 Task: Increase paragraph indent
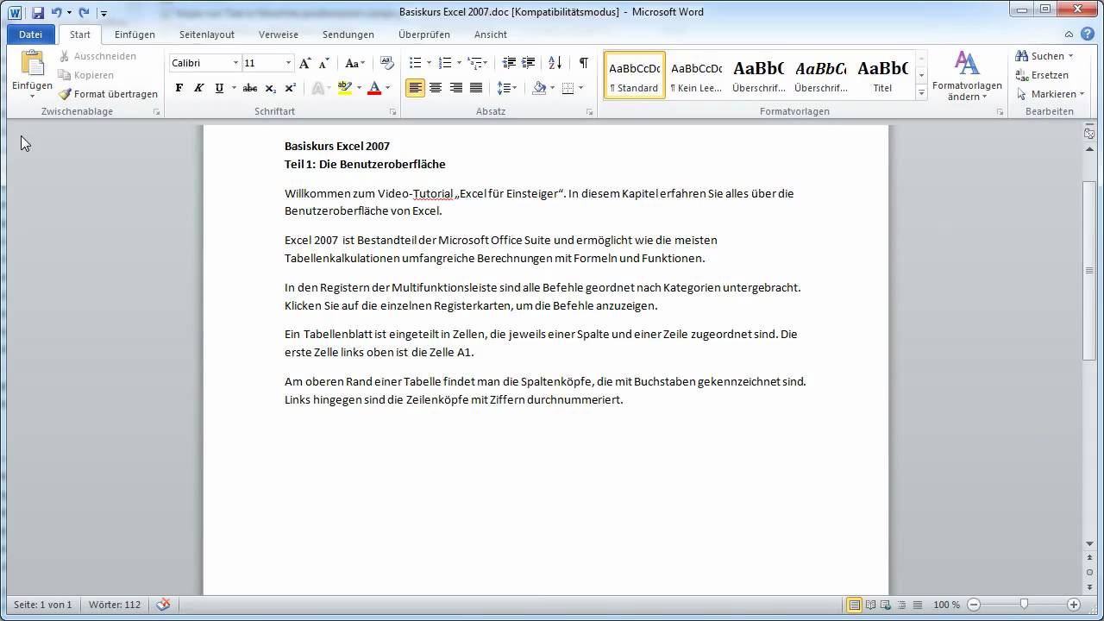click(529, 63)
